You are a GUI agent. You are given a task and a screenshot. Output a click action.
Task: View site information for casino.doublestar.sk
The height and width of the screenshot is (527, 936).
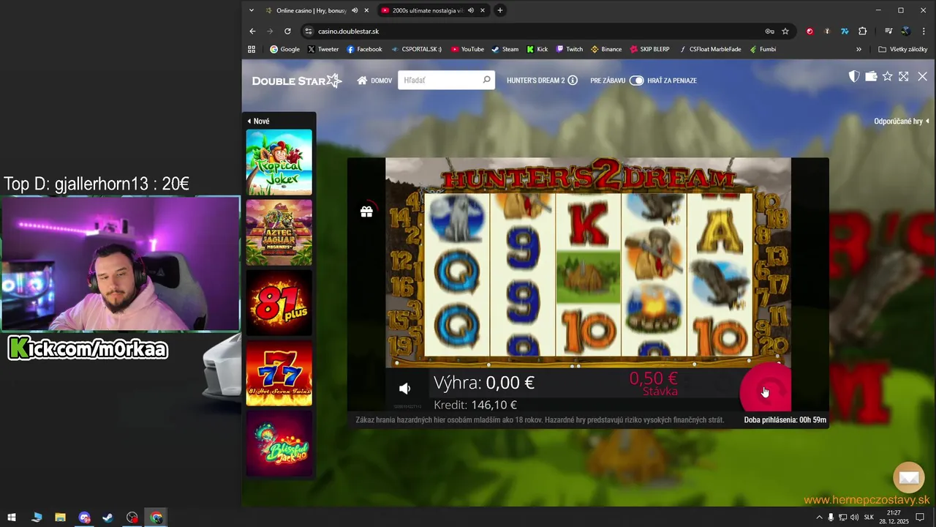point(309,31)
